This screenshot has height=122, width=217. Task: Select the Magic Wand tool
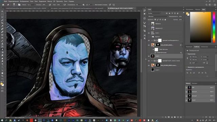point(2,20)
